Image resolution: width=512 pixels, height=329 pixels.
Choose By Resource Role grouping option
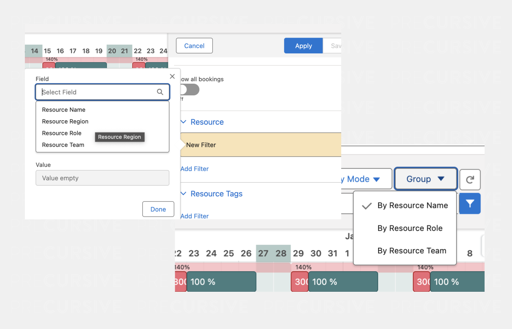pos(410,228)
